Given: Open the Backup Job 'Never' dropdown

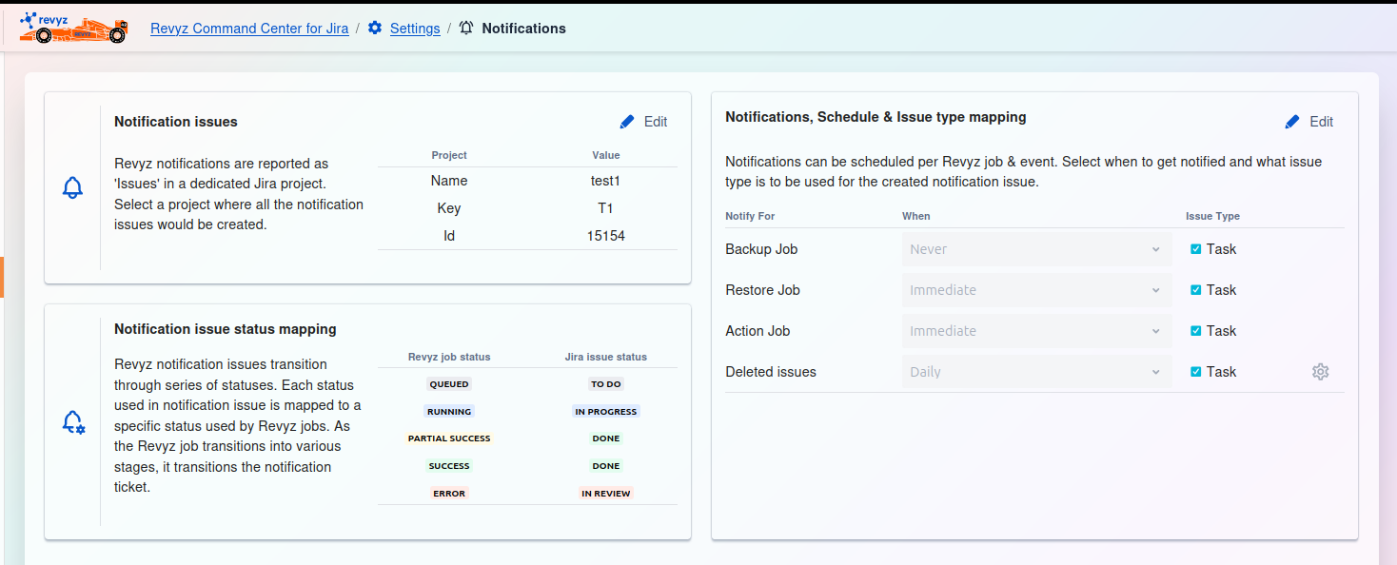Looking at the screenshot, I should (1035, 249).
